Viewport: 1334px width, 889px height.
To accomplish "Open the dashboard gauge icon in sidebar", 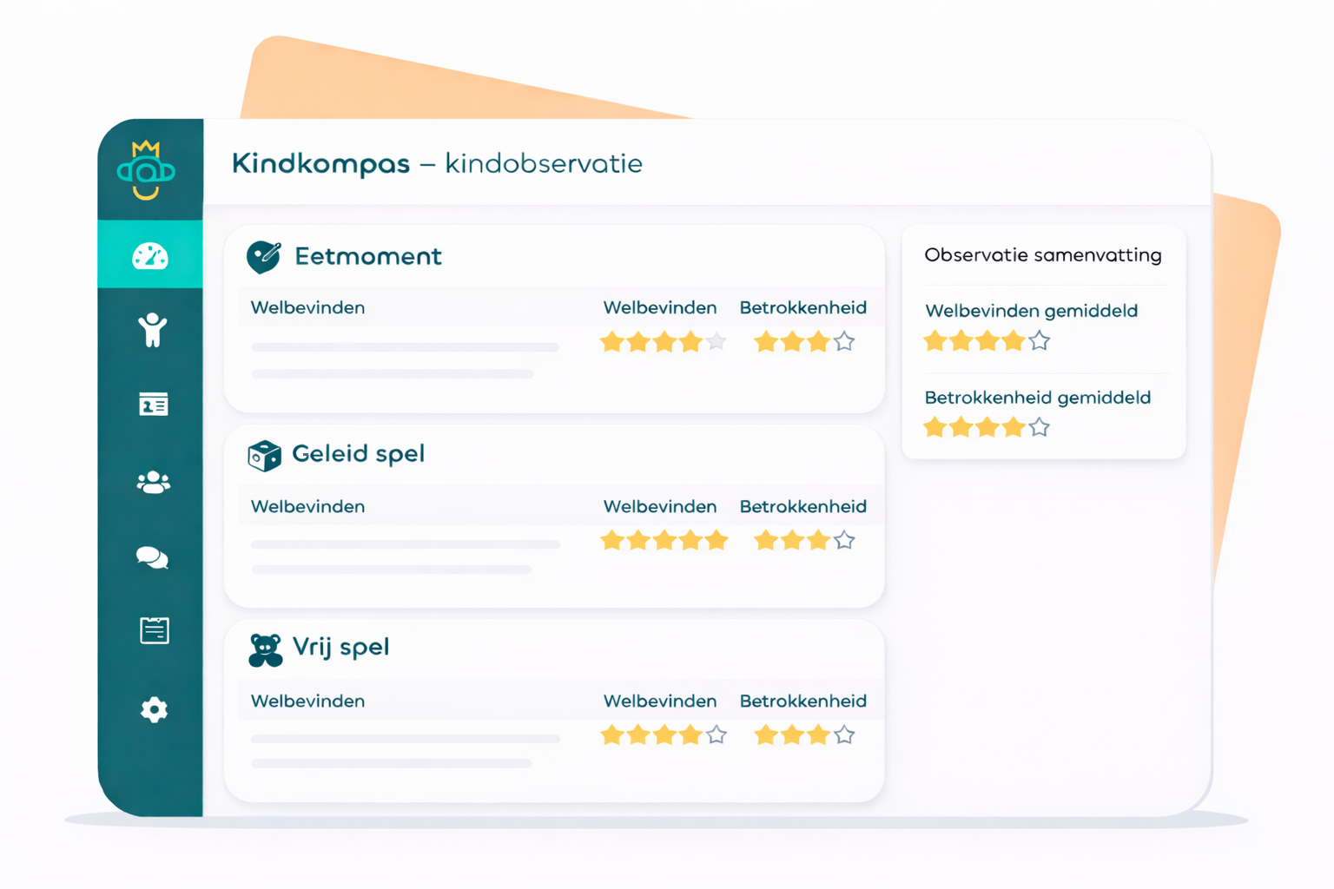I will [150, 256].
